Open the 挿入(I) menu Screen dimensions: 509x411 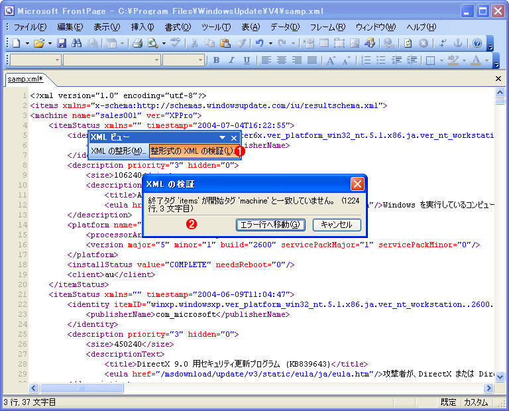142,27
